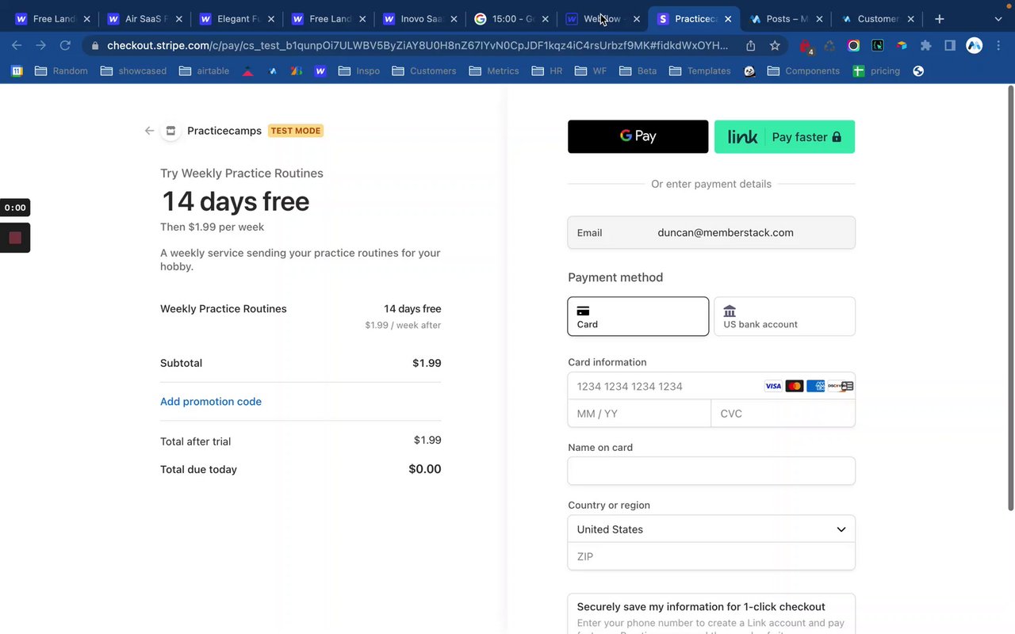Open the rainbow color picker extension
This screenshot has height=634, width=1015.
(x=853, y=46)
